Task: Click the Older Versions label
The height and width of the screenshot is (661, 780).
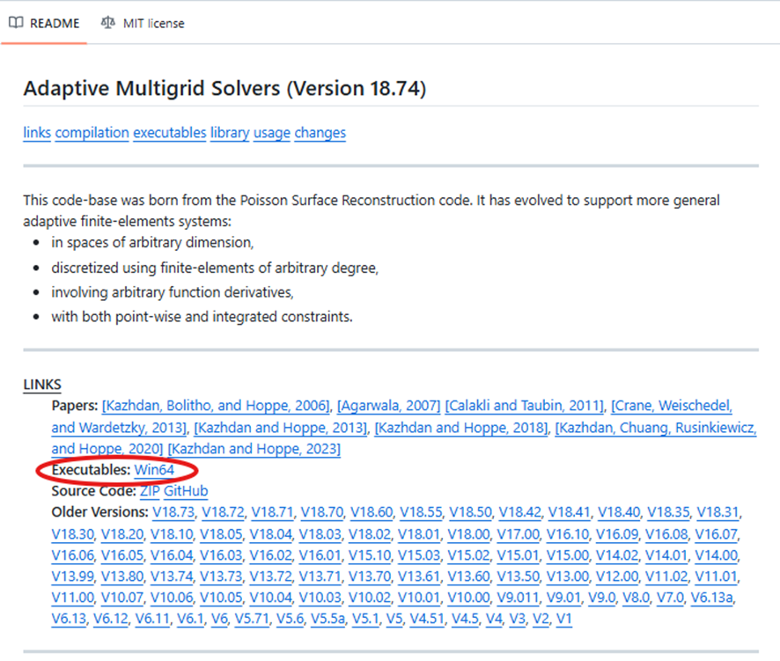Action: click(x=100, y=512)
